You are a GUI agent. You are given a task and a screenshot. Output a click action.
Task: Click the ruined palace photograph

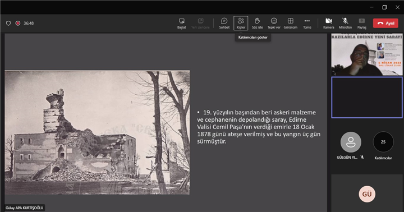click(97, 132)
